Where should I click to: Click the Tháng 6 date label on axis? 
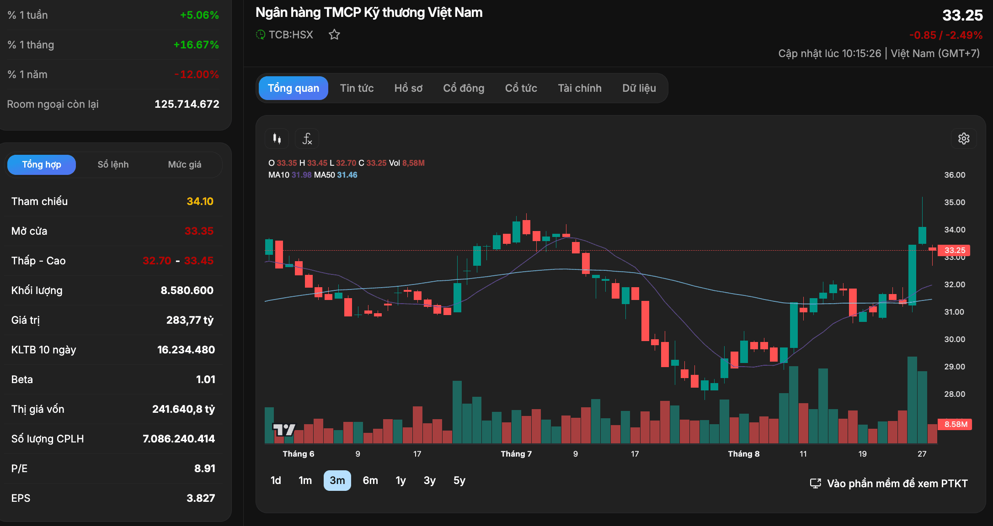pos(299,454)
